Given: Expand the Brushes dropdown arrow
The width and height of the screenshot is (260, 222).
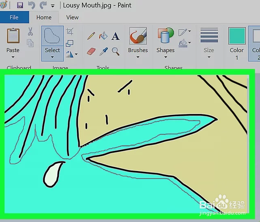Looking at the screenshot, I should tap(138, 57).
